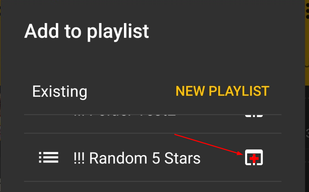Image resolution: width=309 pixels, height=192 pixels.
Task: Click the dark strip left of the dialog
Action: 0,98
